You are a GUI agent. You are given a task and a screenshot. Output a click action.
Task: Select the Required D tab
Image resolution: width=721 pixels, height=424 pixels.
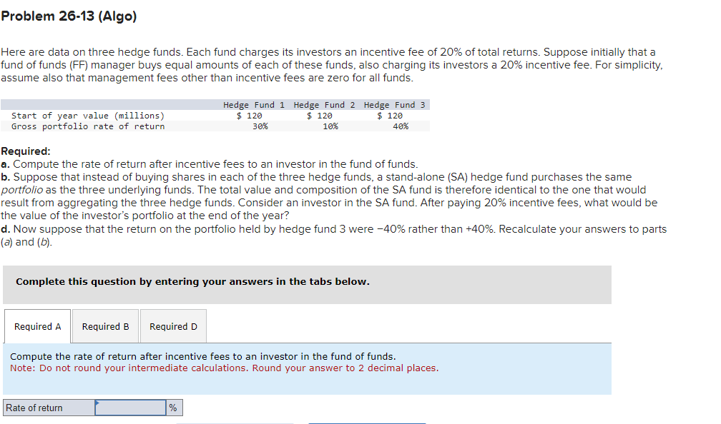pos(173,326)
